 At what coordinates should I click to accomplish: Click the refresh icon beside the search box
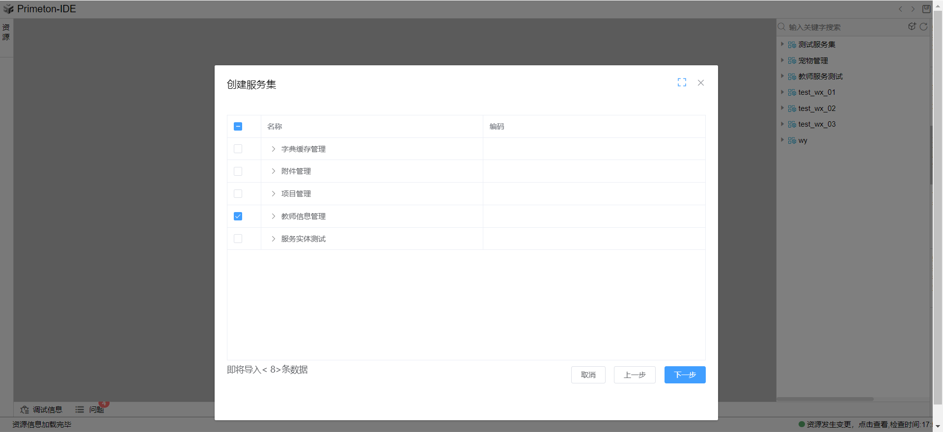(x=923, y=27)
